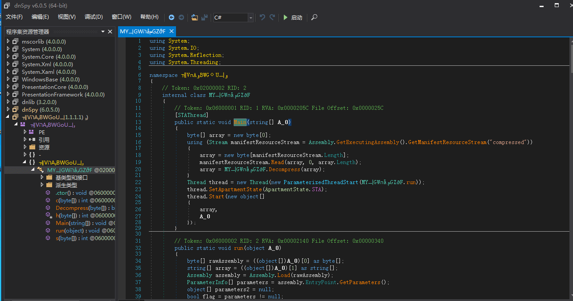Collapse the MY_|GW class node

[x=33, y=170]
